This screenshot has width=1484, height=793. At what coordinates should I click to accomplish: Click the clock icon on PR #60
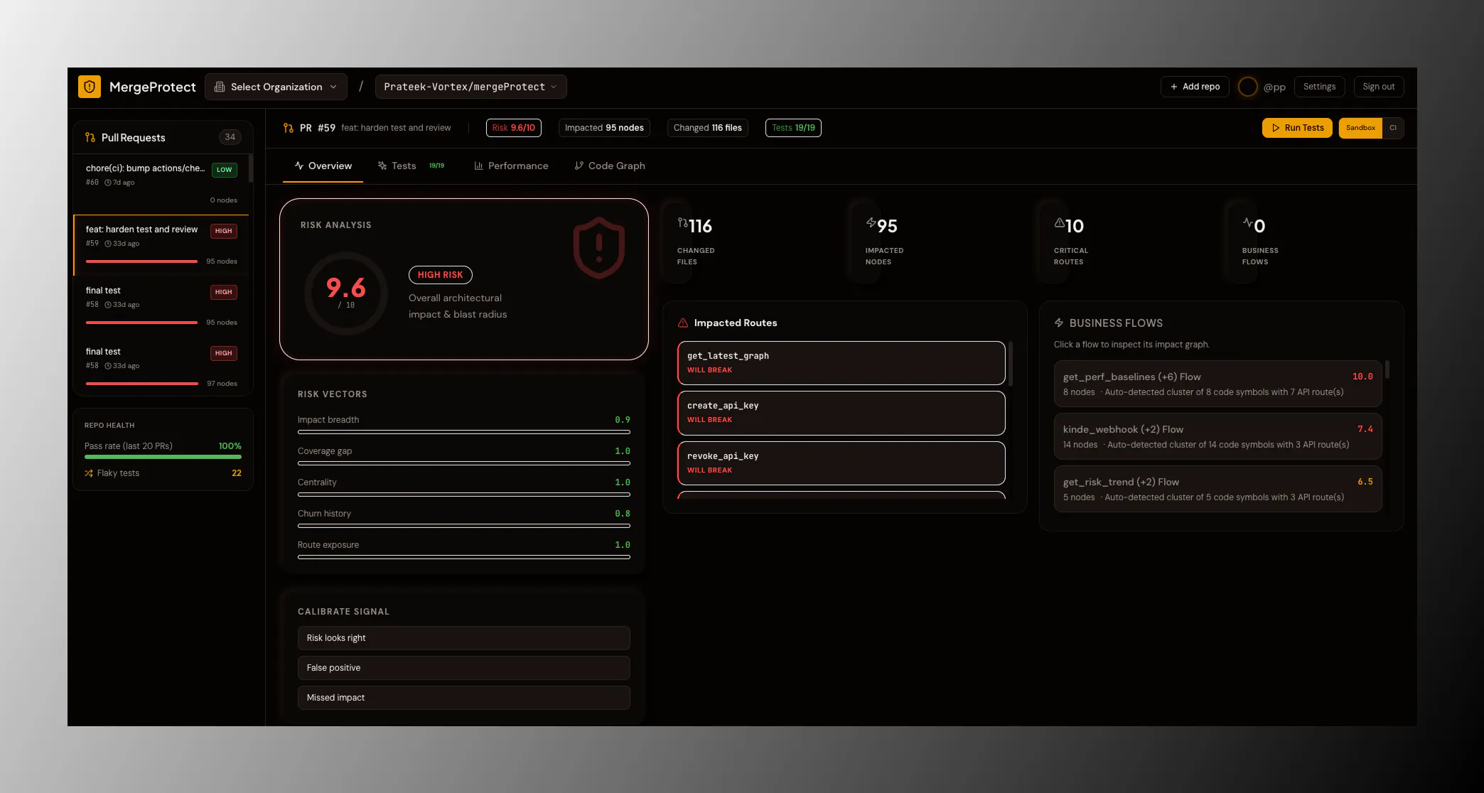coord(108,183)
